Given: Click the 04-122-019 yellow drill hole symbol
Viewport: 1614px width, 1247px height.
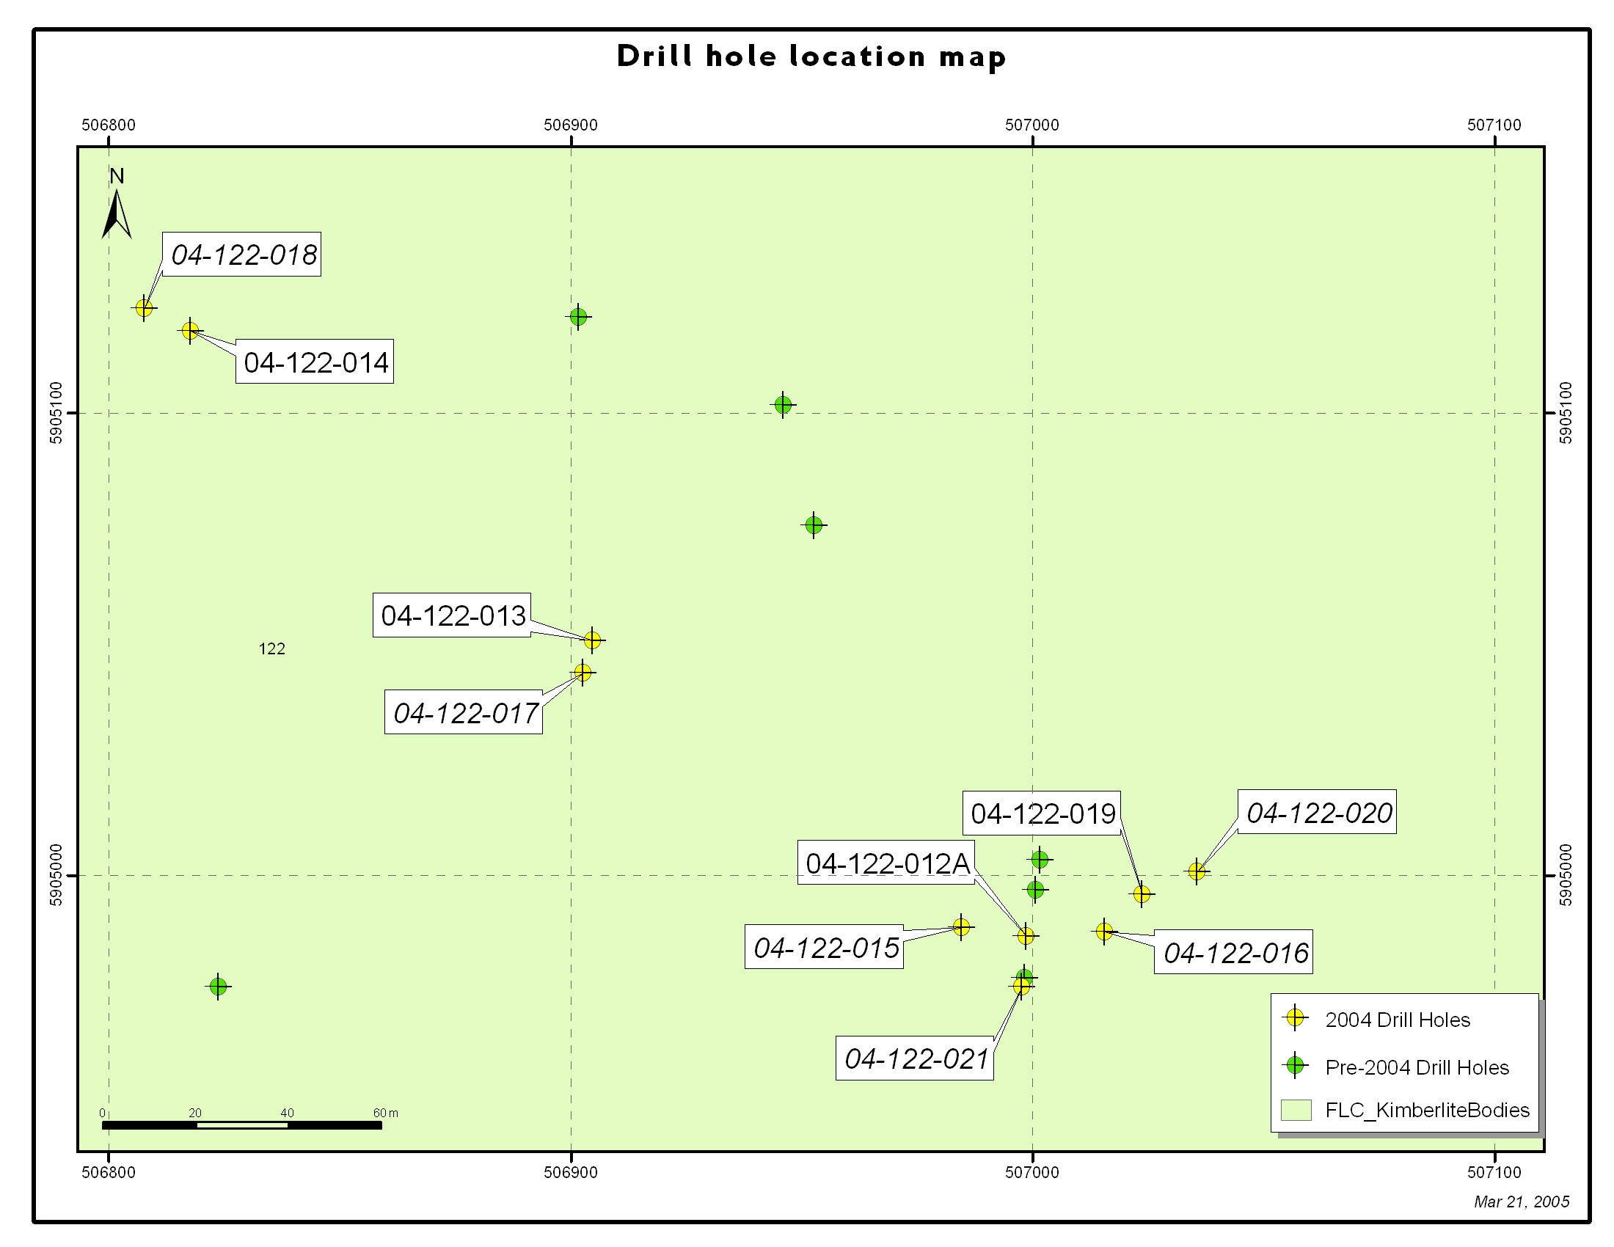Looking at the screenshot, I should pos(1142,895).
